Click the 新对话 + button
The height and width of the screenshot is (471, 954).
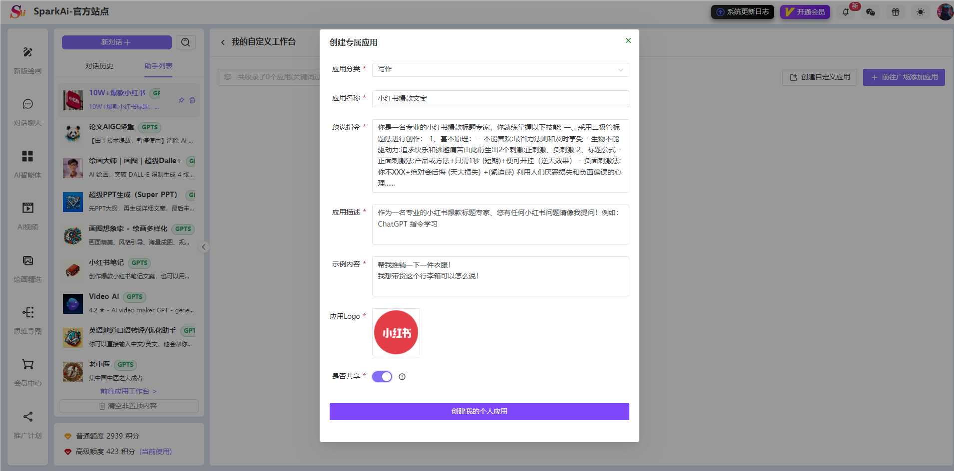(x=117, y=42)
